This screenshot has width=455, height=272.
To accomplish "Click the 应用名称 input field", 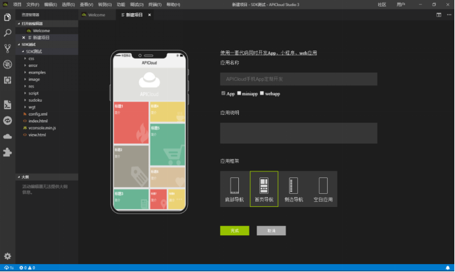I will [x=298, y=79].
